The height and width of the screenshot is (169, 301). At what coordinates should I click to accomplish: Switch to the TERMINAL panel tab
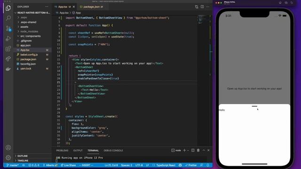93,151
